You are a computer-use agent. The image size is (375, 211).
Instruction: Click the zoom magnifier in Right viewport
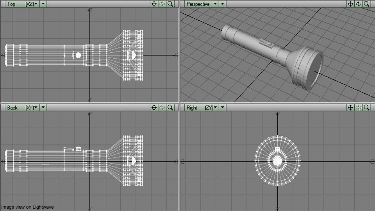(367, 108)
